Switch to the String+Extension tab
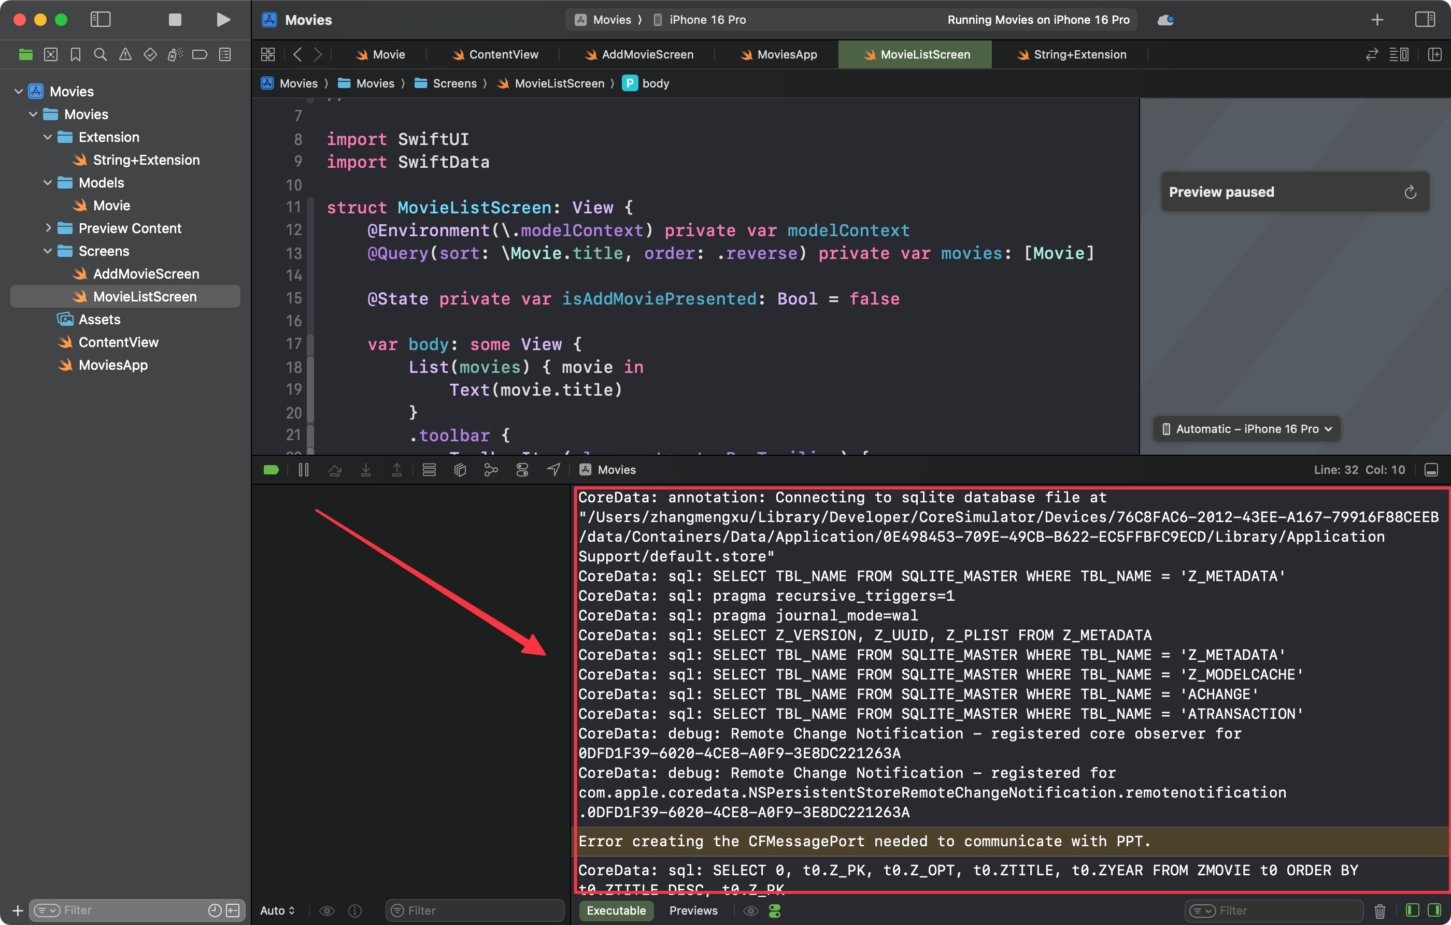Viewport: 1451px width, 925px height. pyautogui.click(x=1072, y=55)
